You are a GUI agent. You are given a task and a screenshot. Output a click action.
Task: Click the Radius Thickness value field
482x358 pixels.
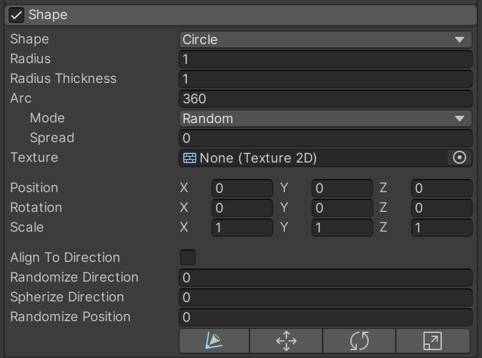pyautogui.click(x=325, y=79)
